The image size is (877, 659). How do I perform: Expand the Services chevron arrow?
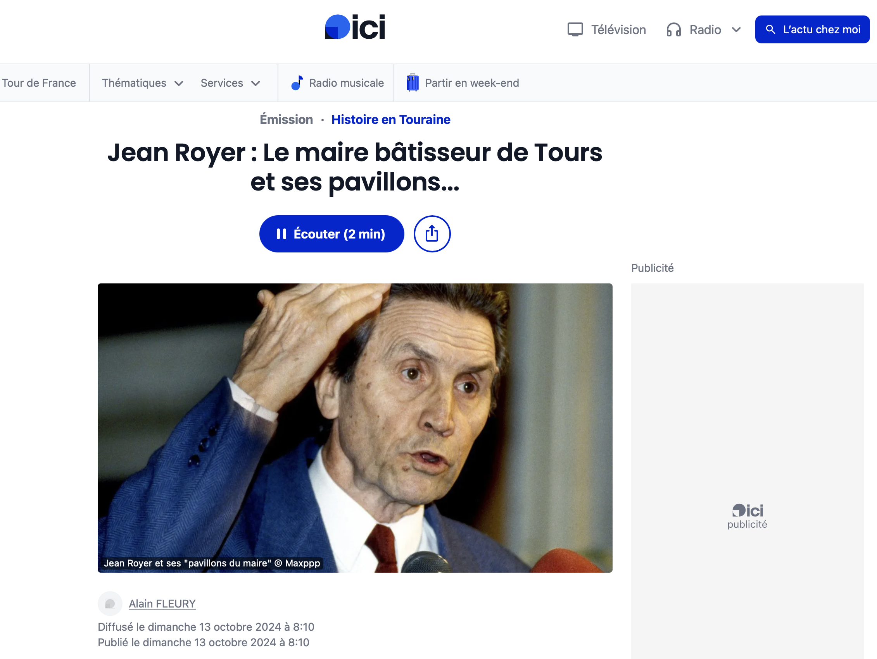(x=256, y=83)
